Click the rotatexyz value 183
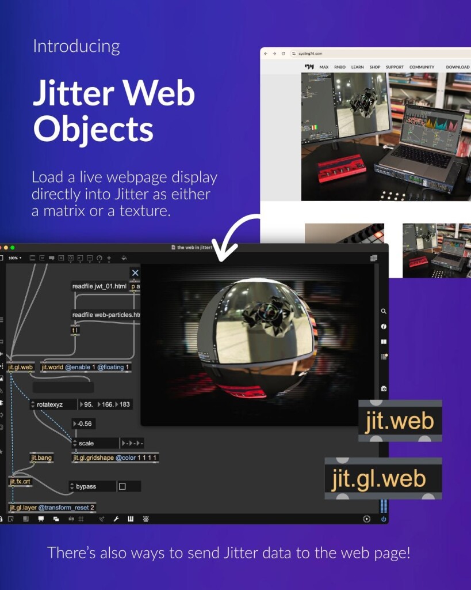The height and width of the screenshot is (590, 471). pyautogui.click(x=123, y=404)
